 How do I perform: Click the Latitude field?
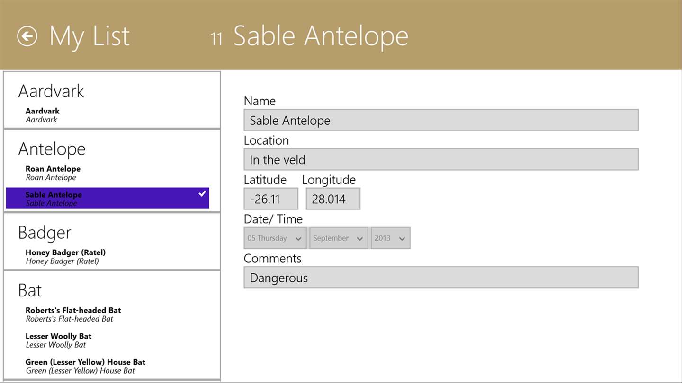pyautogui.click(x=270, y=199)
